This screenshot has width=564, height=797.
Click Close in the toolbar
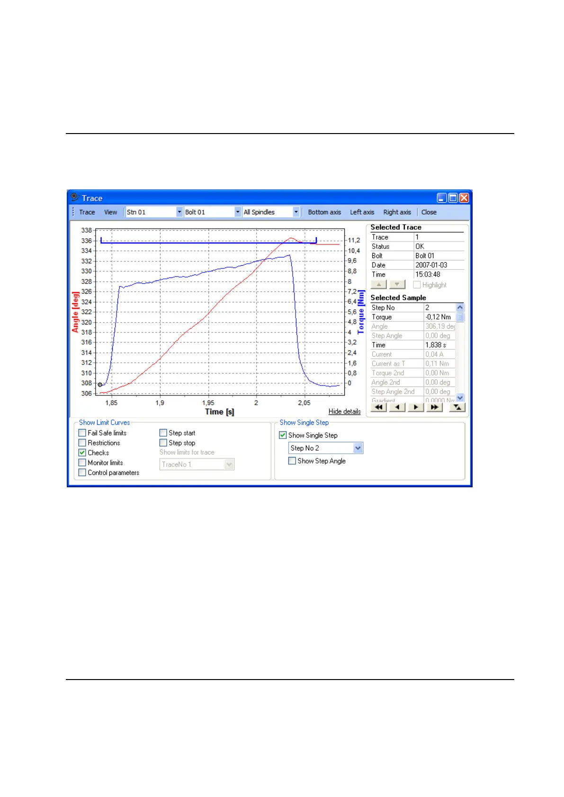click(429, 212)
